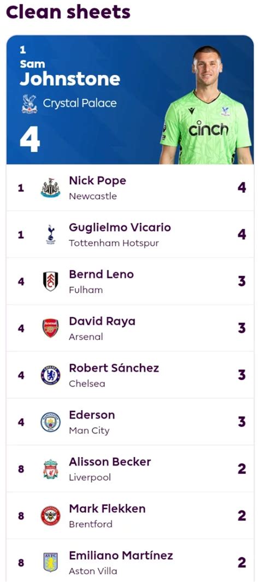Image resolution: width=259 pixels, height=582 pixels.
Task: Open the Ederson player entry
Action: click(92, 415)
